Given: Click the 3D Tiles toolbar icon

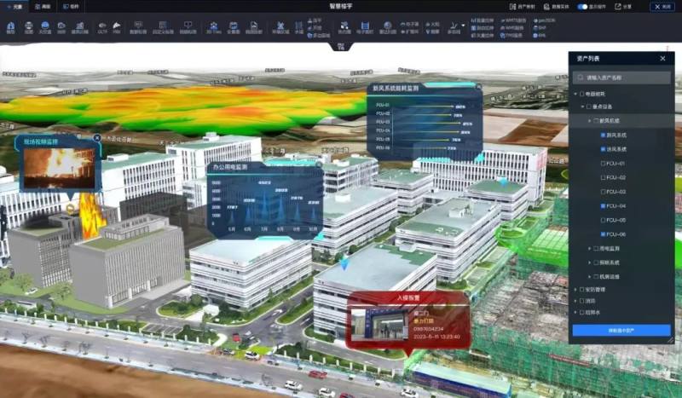Looking at the screenshot, I should [x=213, y=27].
